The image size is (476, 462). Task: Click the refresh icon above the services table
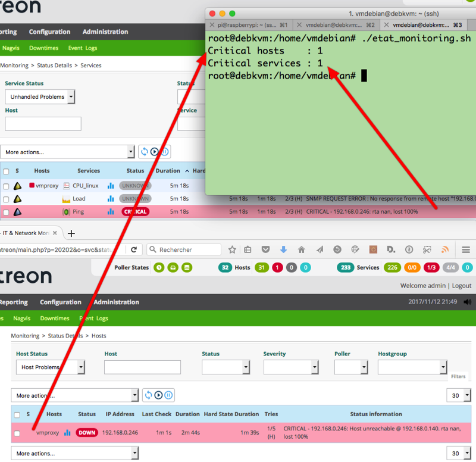point(144,152)
